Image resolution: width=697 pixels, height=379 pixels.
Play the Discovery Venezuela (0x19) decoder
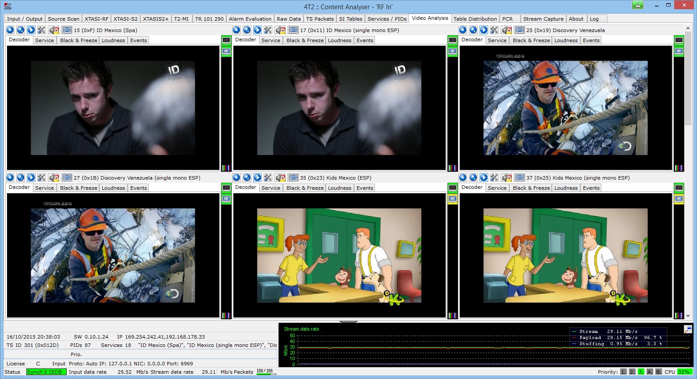(484, 30)
